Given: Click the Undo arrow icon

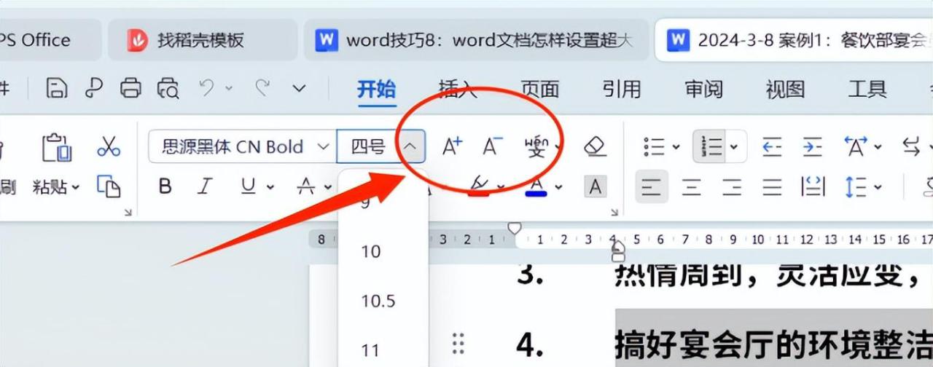Looking at the screenshot, I should (x=206, y=87).
